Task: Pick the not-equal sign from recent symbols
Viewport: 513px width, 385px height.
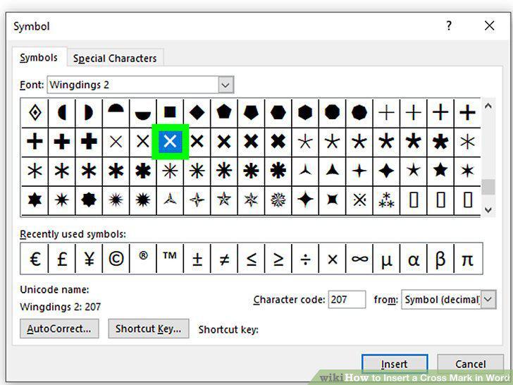Action: pyautogui.click(x=224, y=259)
